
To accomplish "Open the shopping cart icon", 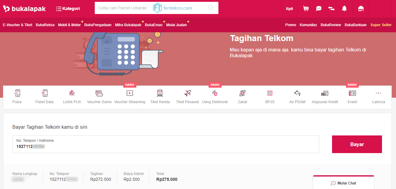I will click(306, 9).
